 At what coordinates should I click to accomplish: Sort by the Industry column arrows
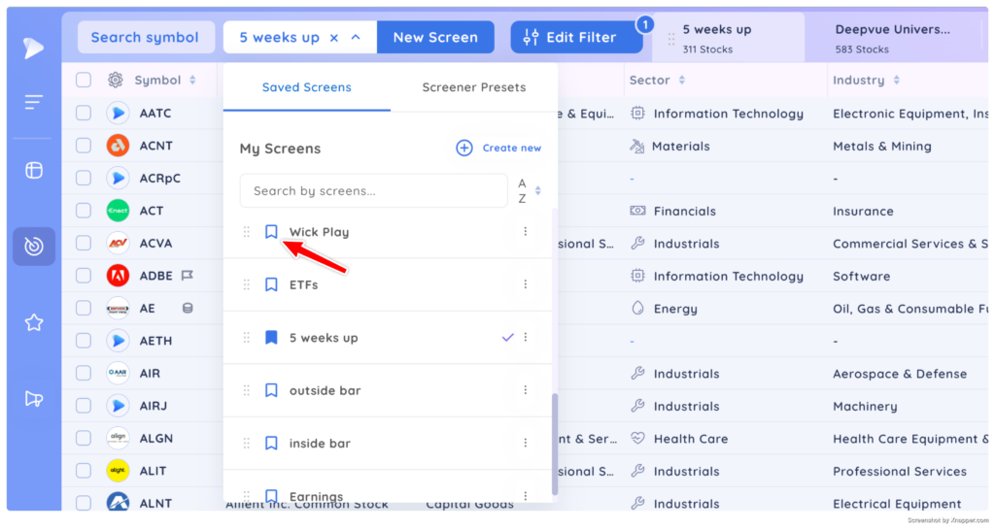[x=896, y=80]
